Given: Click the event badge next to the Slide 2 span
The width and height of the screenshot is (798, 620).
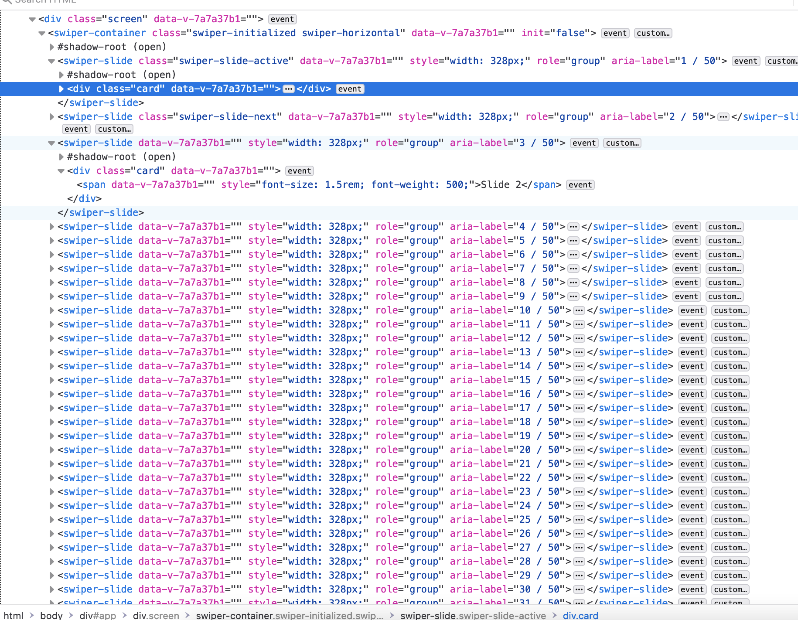Looking at the screenshot, I should tap(580, 184).
